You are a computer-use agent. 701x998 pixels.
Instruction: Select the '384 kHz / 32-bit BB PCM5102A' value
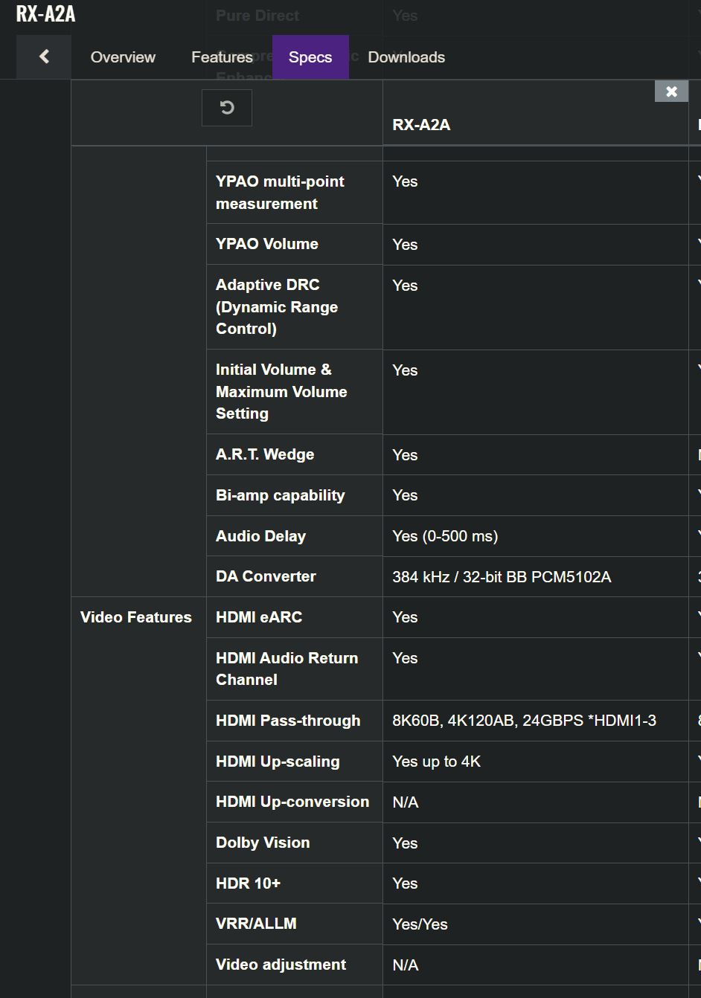[502, 577]
